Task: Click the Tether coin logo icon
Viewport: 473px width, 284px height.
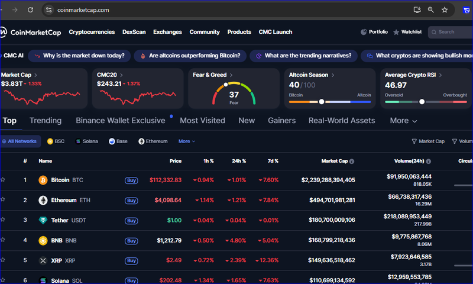Action: (43, 221)
